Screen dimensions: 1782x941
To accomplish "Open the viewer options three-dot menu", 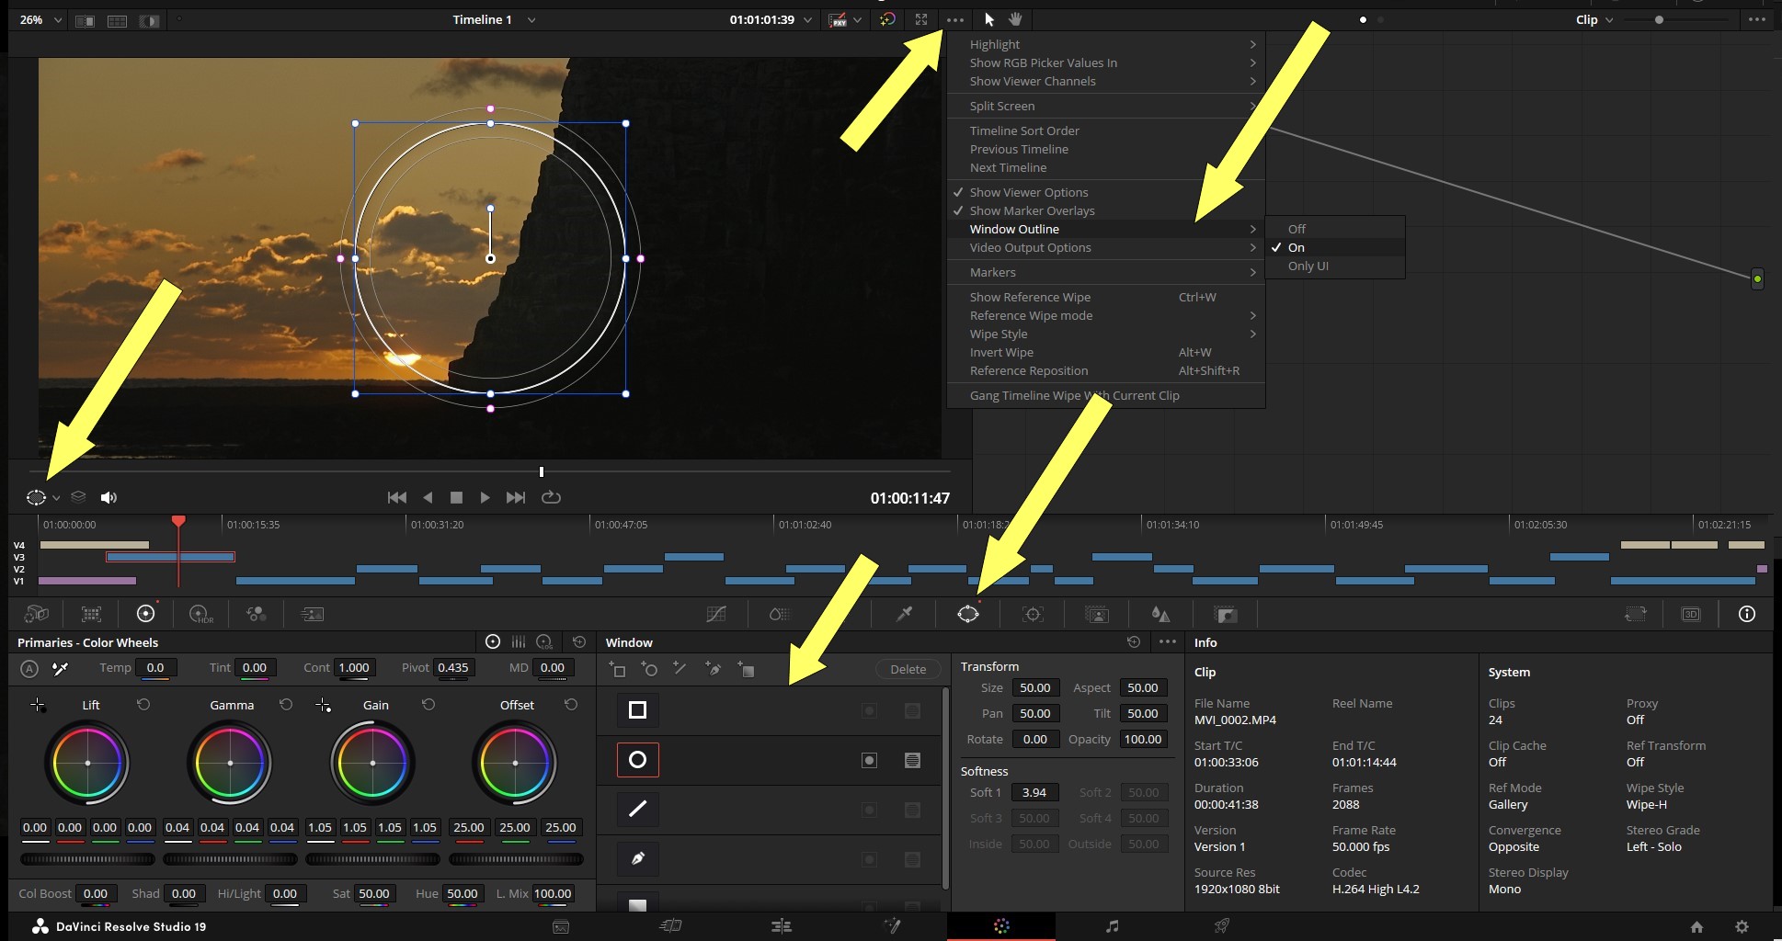I will pyautogui.click(x=955, y=19).
